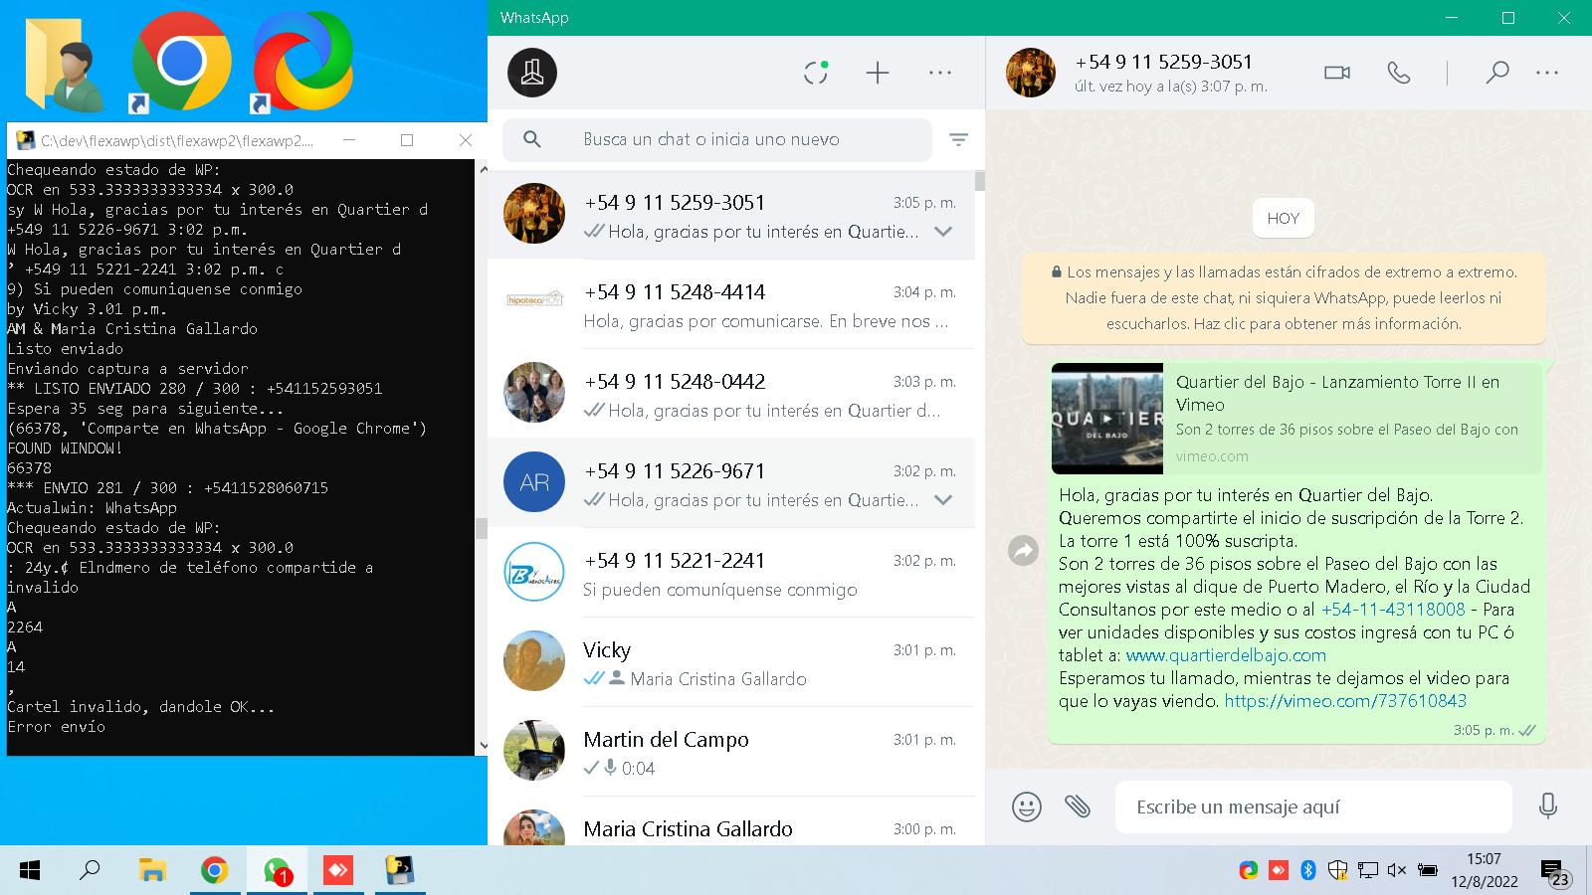Click Edge icon in system tray

[1249, 871]
